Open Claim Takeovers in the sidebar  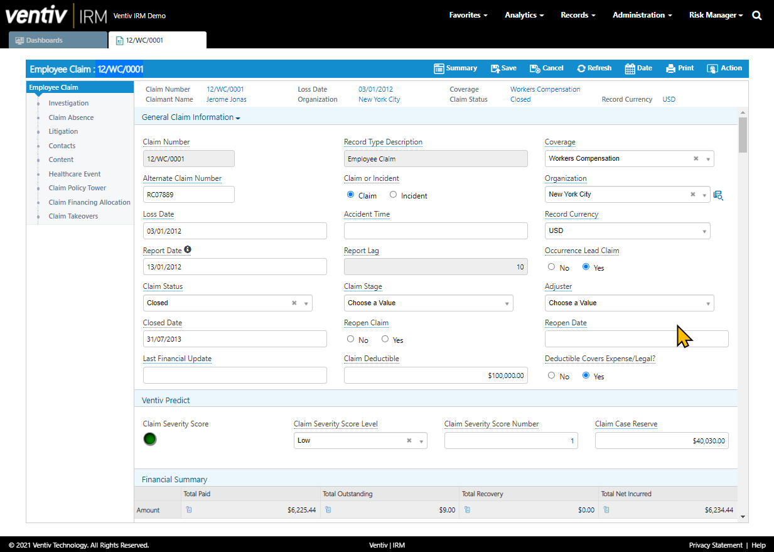tap(73, 217)
